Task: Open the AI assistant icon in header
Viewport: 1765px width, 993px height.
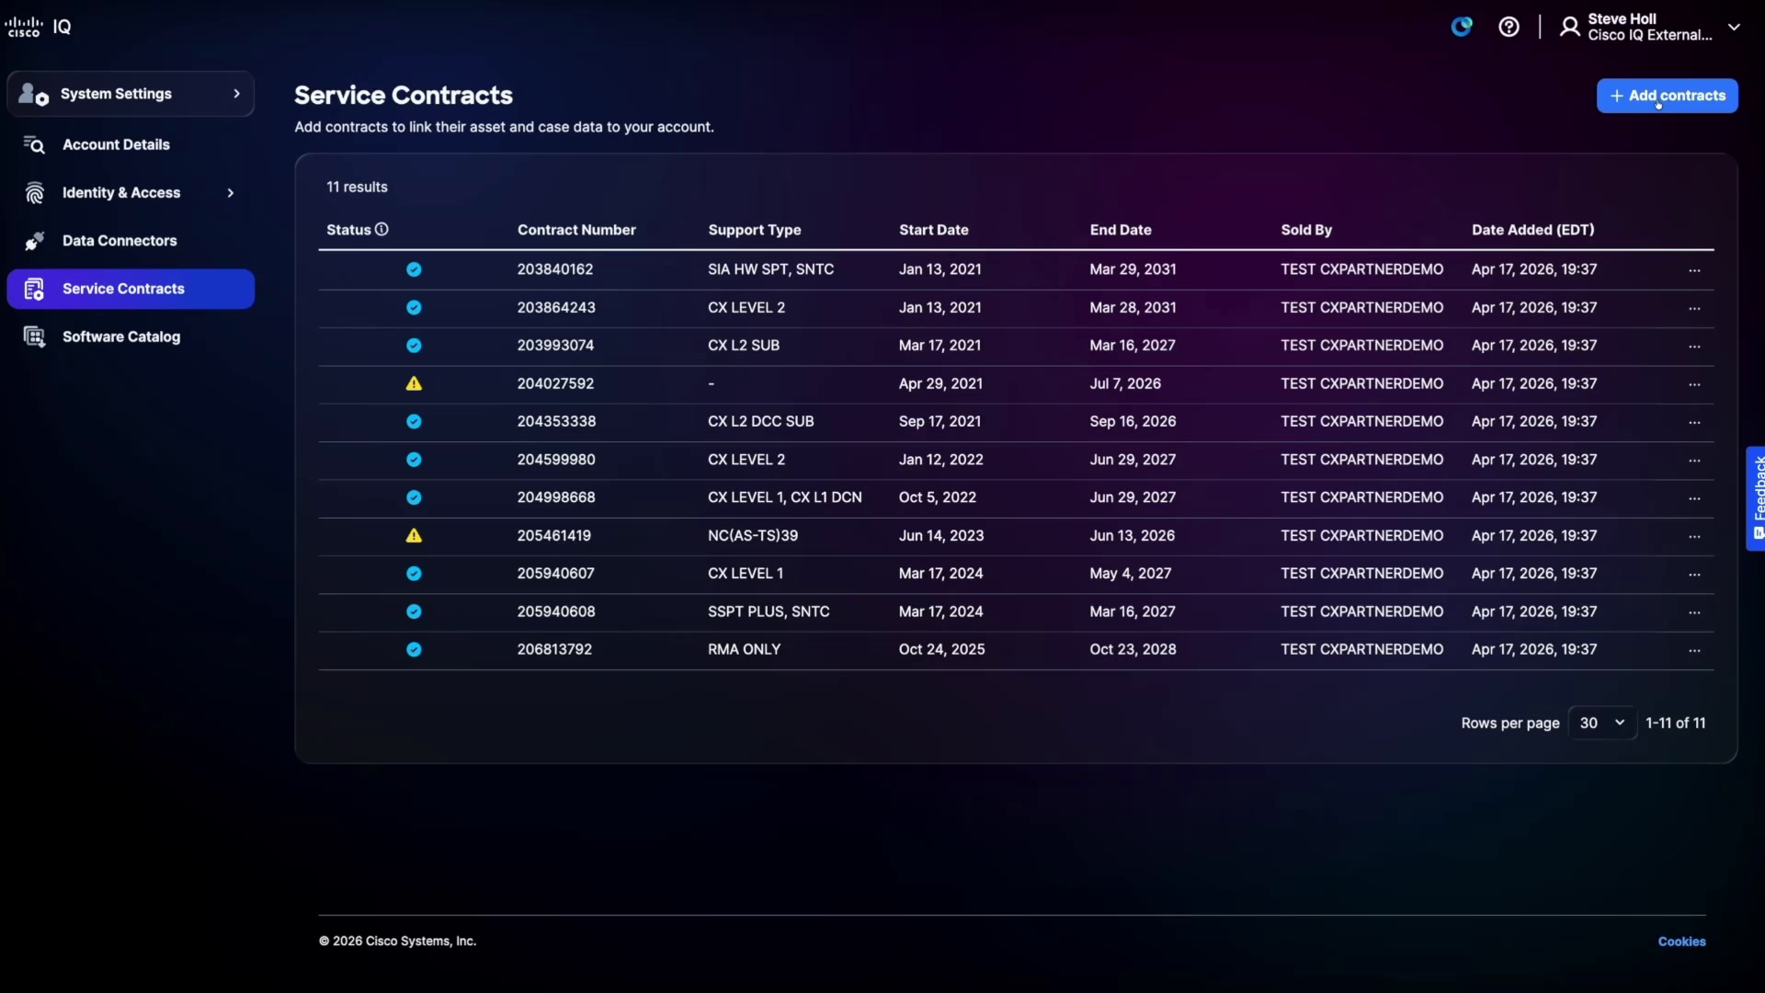Action: click(1462, 27)
